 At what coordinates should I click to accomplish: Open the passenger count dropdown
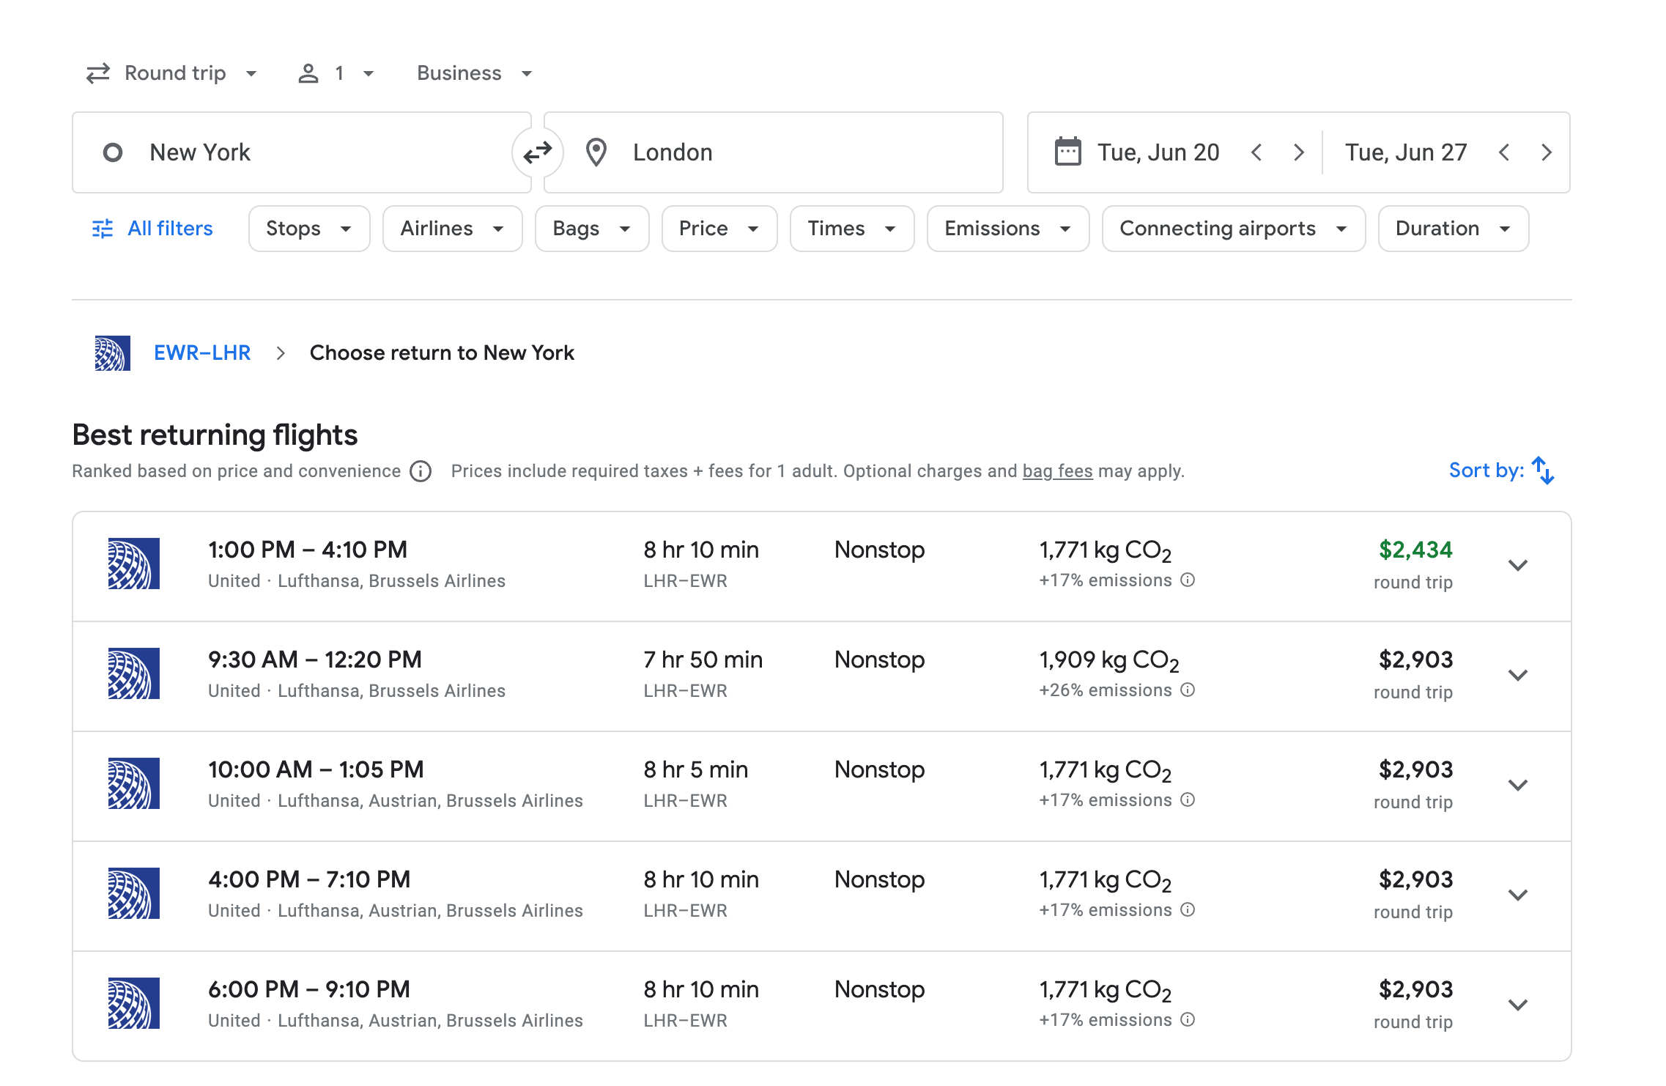coord(336,73)
